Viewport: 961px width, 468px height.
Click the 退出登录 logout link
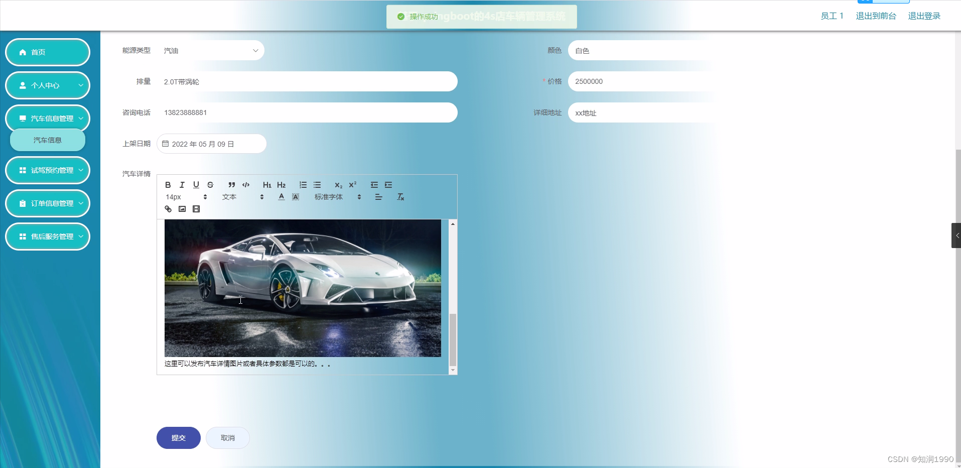click(924, 16)
